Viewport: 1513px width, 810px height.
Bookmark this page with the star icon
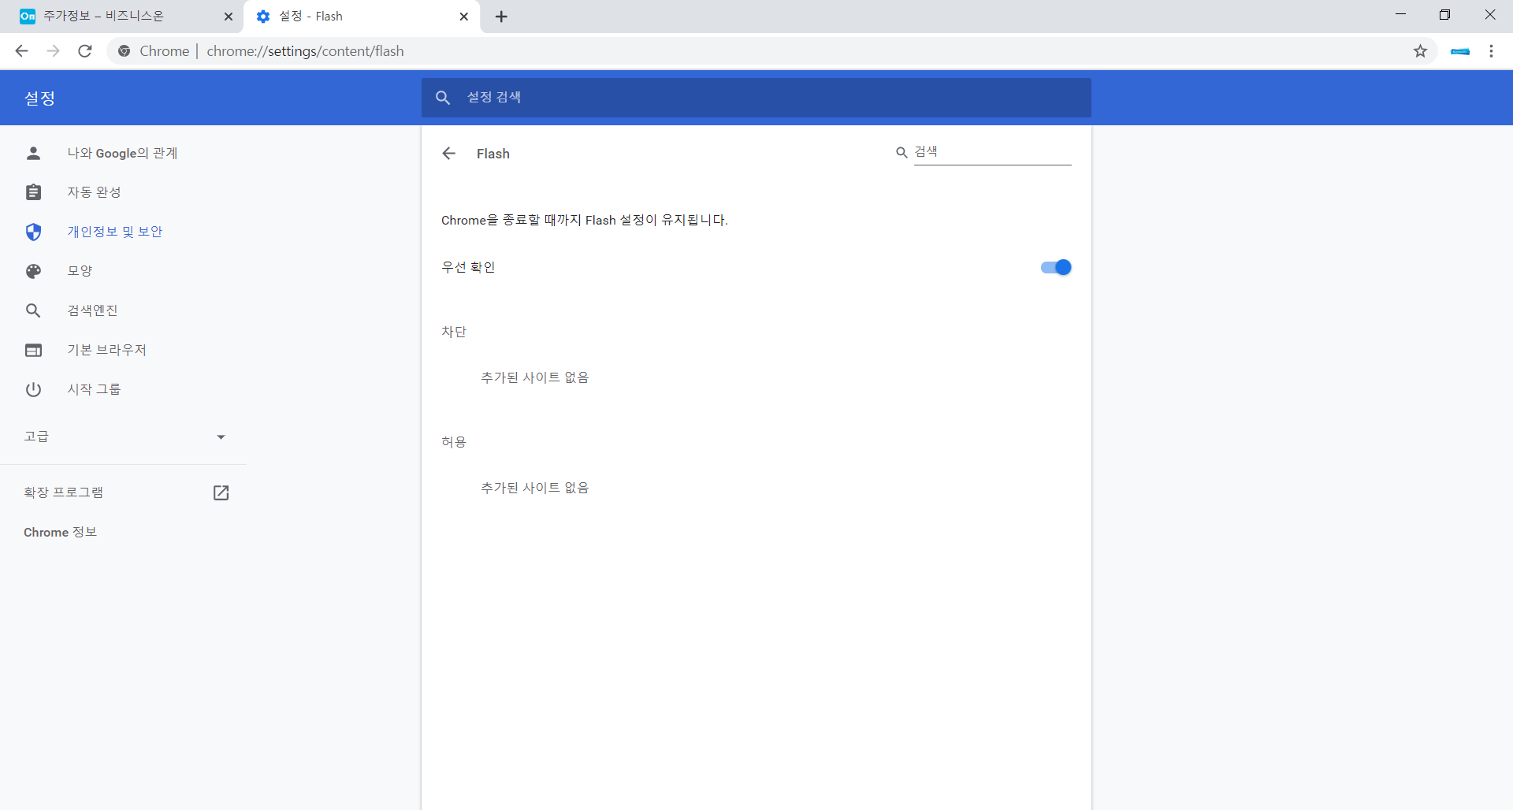(x=1420, y=51)
